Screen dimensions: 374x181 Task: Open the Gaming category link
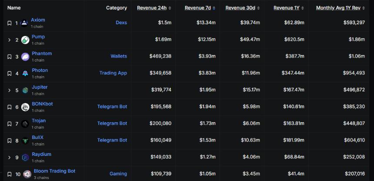click(118, 174)
